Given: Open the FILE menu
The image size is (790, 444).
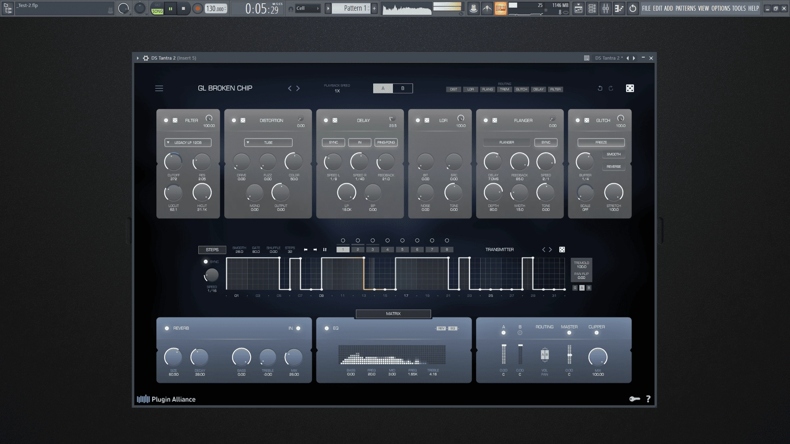Looking at the screenshot, I should tap(646, 8).
